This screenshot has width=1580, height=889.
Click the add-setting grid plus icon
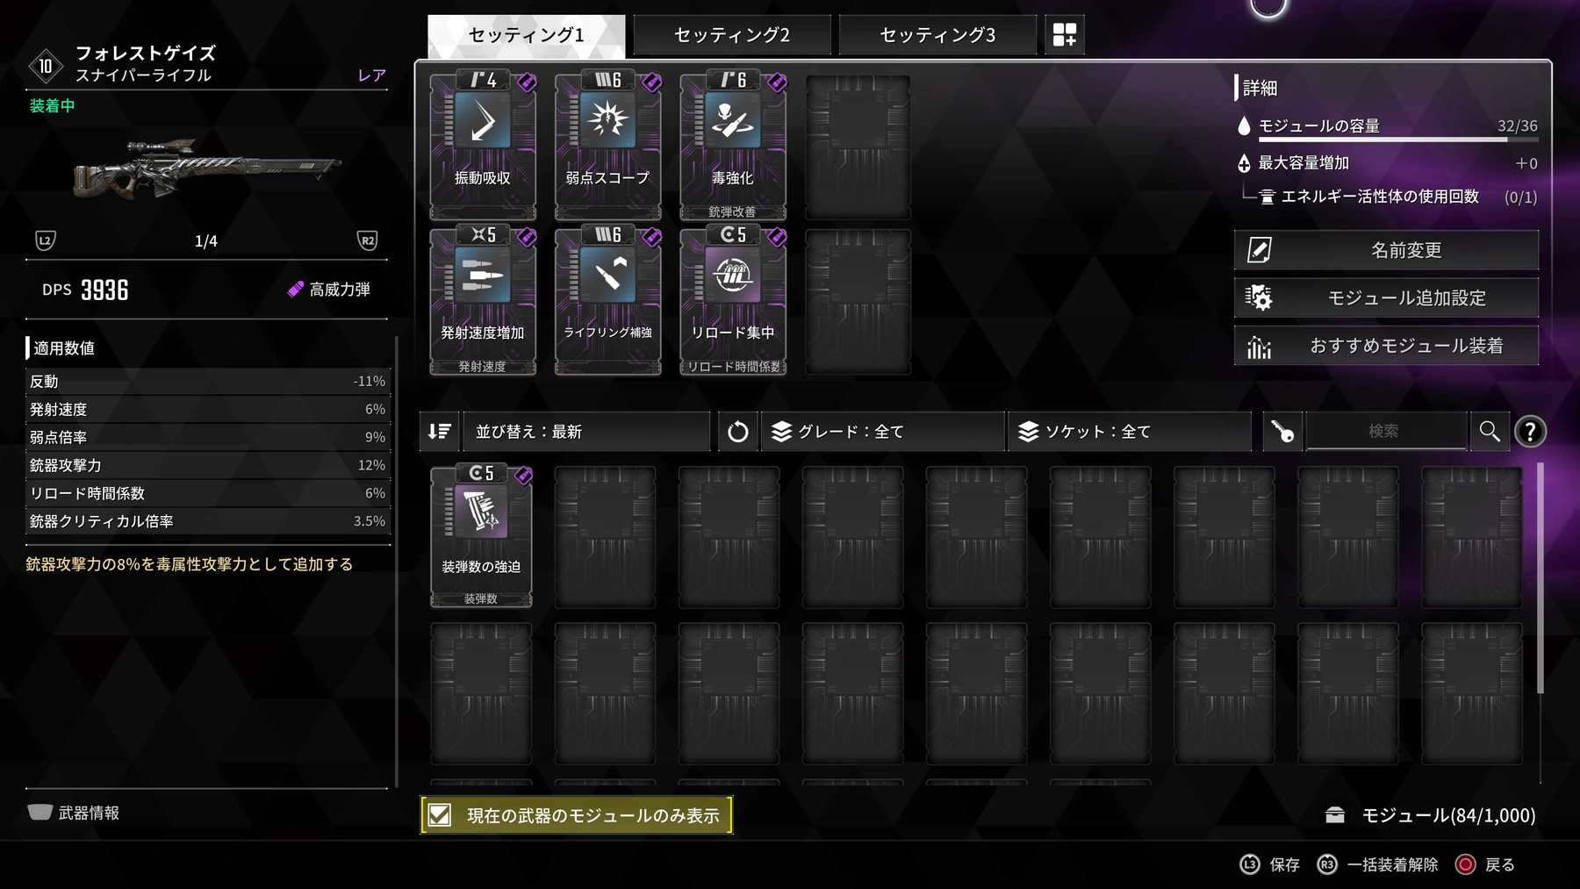1064,35
